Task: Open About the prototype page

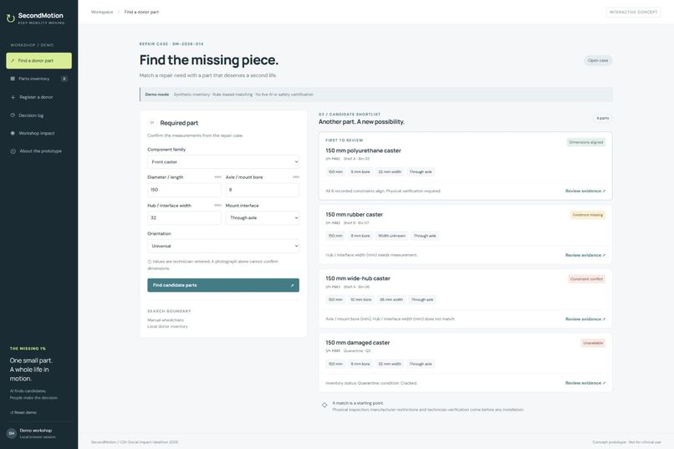Action: [x=38, y=151]
